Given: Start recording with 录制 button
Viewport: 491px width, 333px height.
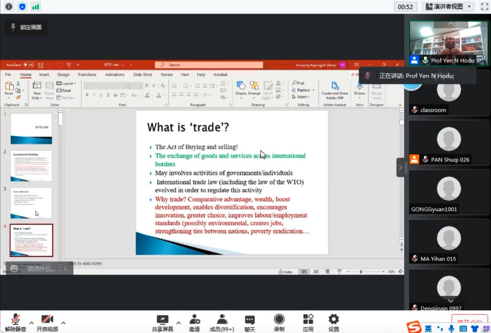Looking at the screenshot, I should 279,322.
